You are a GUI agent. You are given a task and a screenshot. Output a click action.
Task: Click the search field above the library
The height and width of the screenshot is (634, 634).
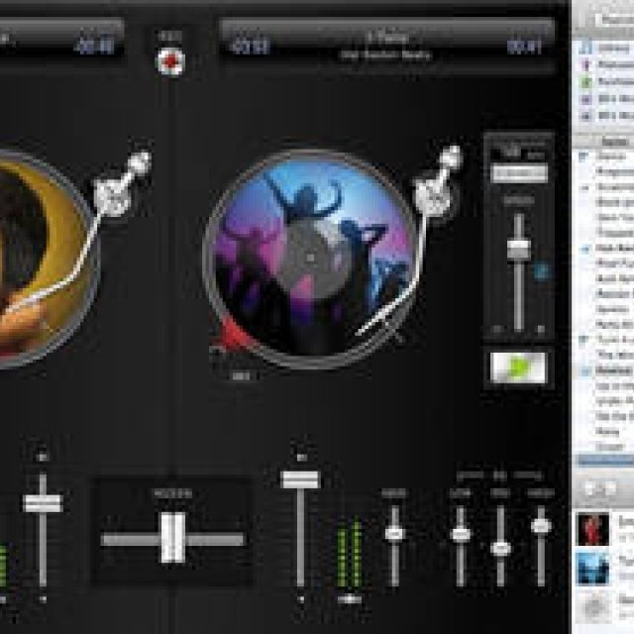pos(613,19)
